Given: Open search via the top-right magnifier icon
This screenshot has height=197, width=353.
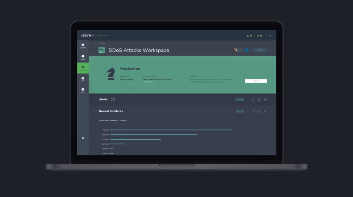Looking at the screenshot, I should tap(270, 36).
